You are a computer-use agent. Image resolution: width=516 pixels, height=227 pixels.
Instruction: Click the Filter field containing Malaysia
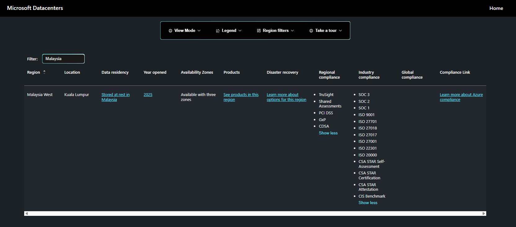click(63, 59)
